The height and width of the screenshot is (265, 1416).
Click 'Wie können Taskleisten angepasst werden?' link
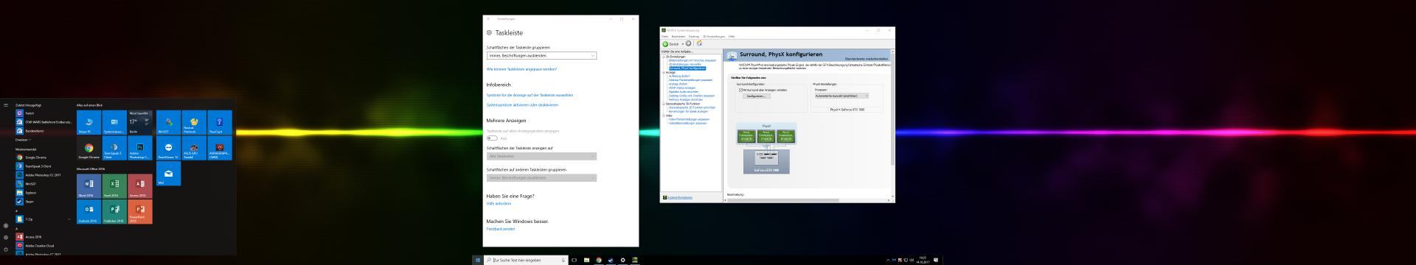(521, 69)
